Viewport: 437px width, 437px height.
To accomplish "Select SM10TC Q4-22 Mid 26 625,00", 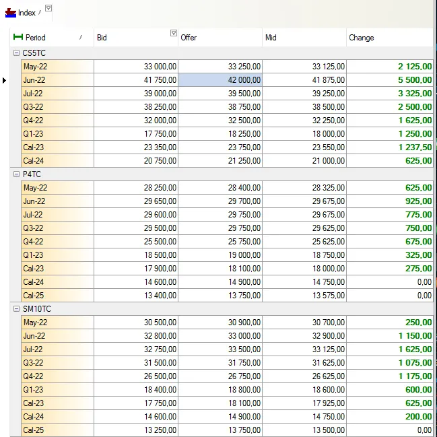I will 304,376.
